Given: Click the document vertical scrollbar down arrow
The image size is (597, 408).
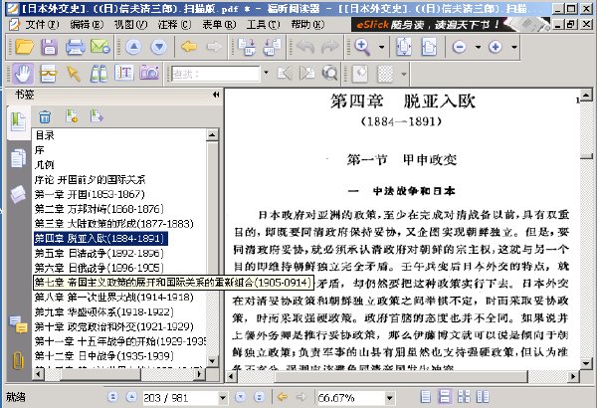Looking at the screenshot, I should [586, 363].
